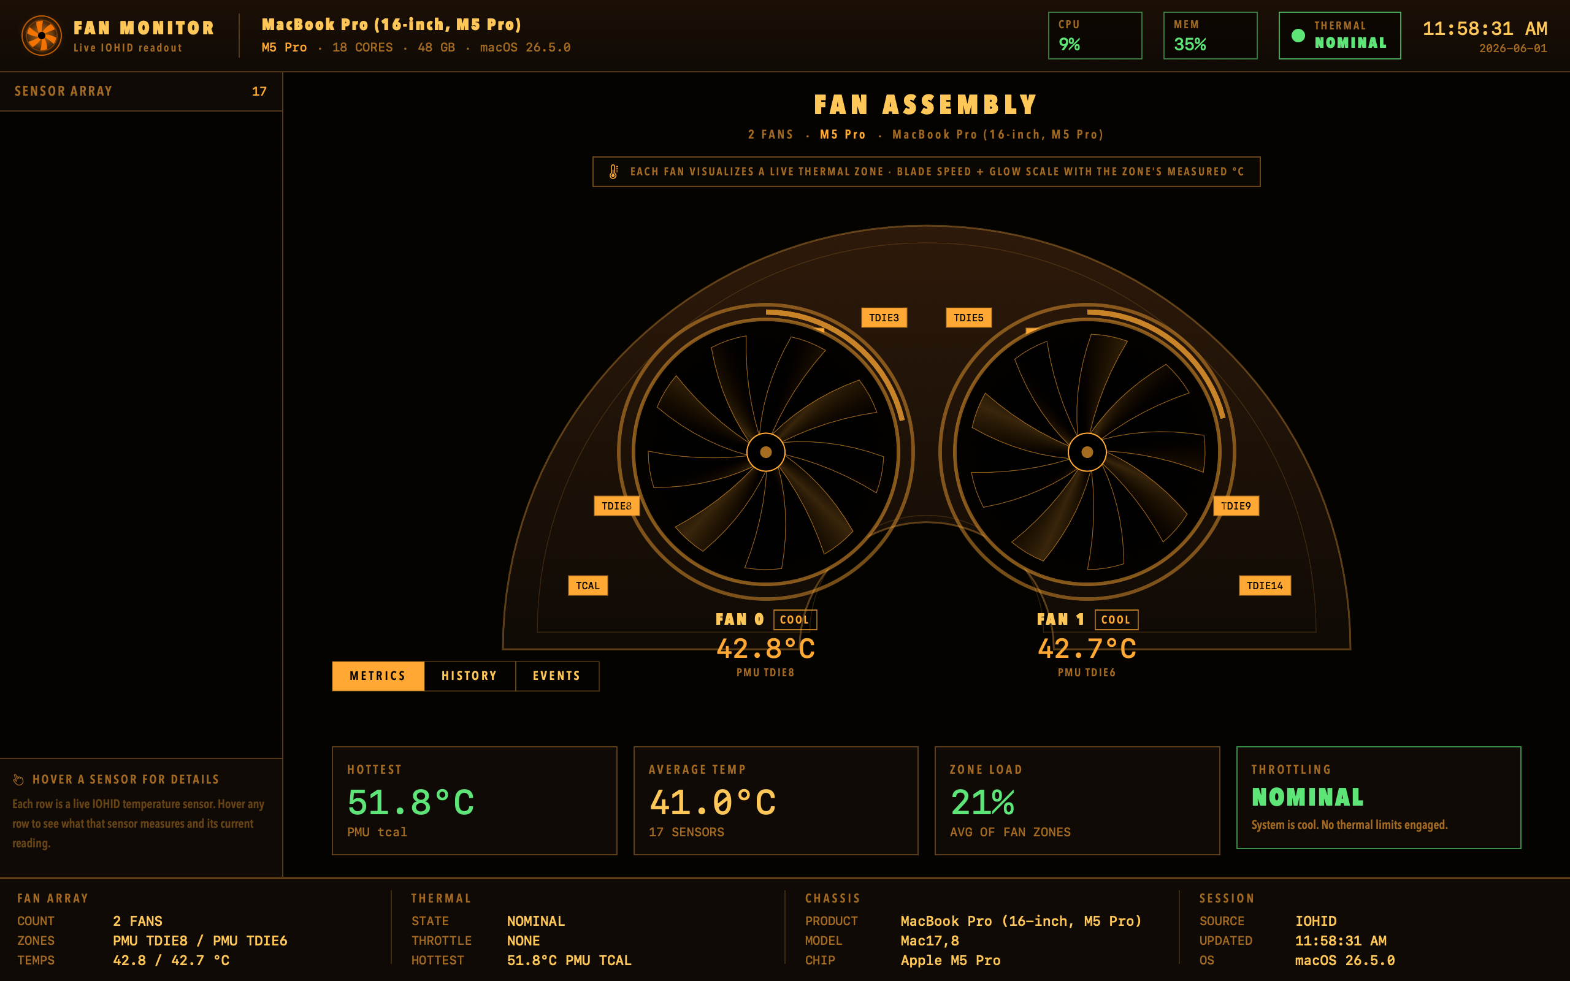Image resolution: width=1570 pixels, height=981 pixels.
Task: Click the OS value 'macOS 26.5.0' in footer
Action: [1345, 960]
